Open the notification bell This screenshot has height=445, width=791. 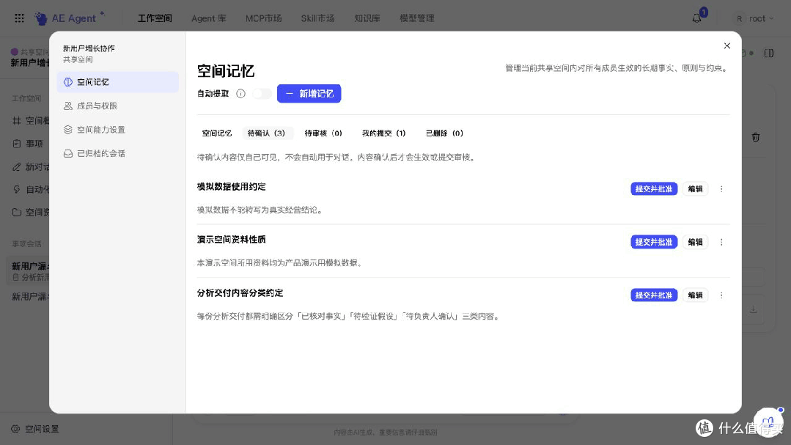(x=696, y=18)
